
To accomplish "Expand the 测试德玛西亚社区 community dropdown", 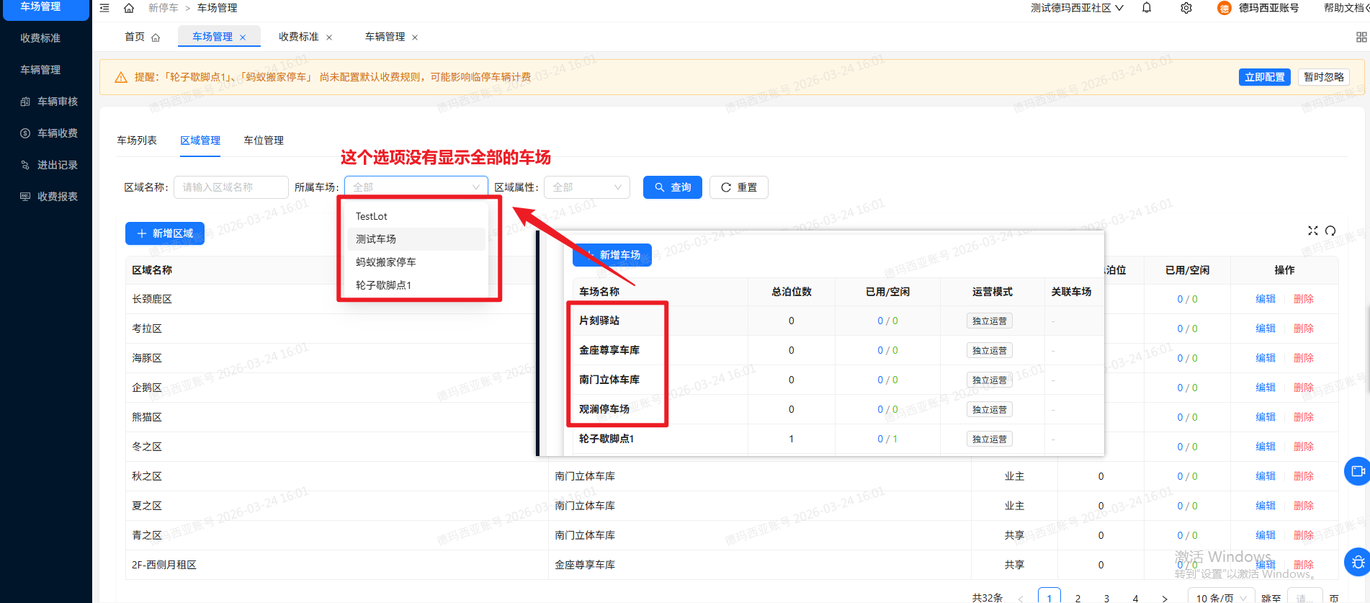I will pyautogui.click(x=1077, y=8).
